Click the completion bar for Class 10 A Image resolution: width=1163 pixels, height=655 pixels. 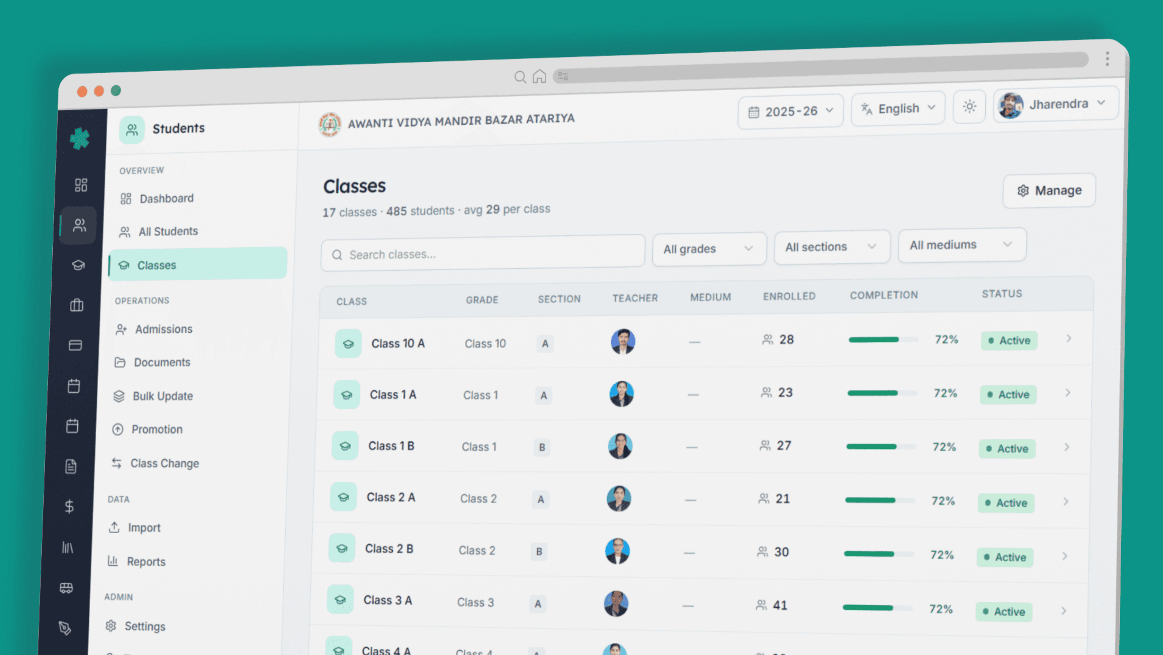pos(883,340)
